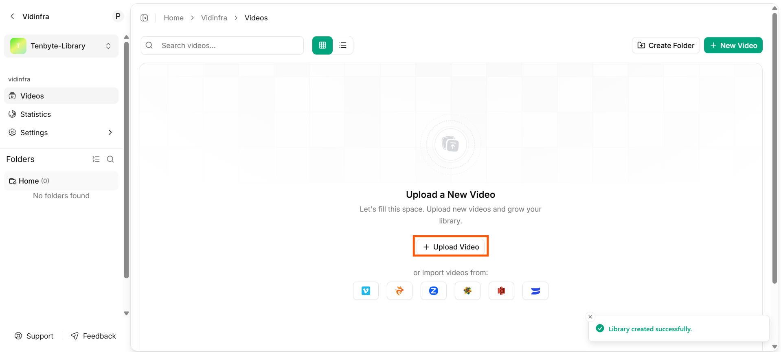Image resolution: width=781 pixels, height=352 pixels.
Task: Go to Home in the breadcrumb
Action: pyautogui.click(x=173, y=18)
